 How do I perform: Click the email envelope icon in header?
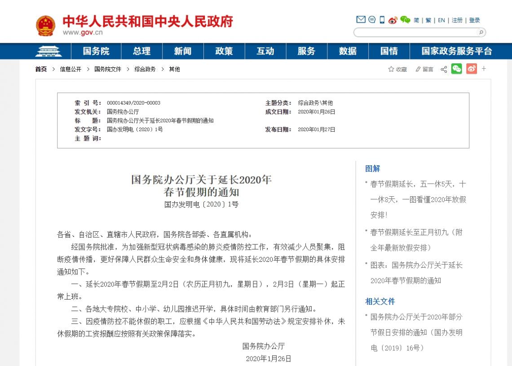point(361,20)
